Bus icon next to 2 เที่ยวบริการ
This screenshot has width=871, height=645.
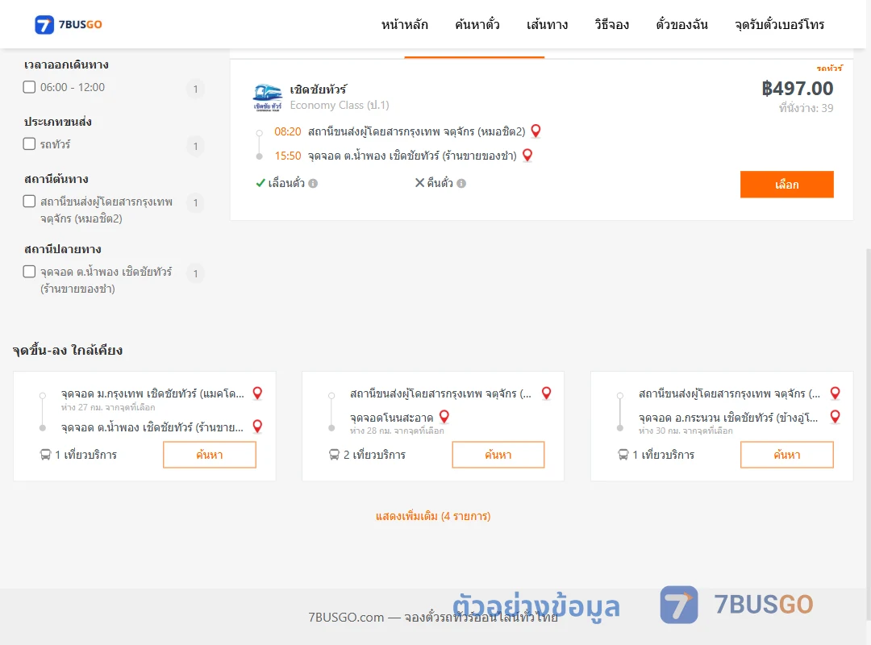pos(334,455)
